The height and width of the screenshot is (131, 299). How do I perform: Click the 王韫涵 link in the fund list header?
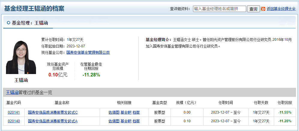click(12, 92)
